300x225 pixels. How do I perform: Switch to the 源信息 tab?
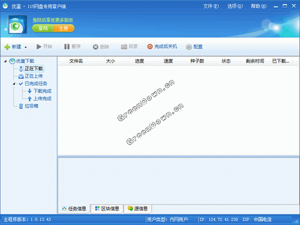pos(138,209)
